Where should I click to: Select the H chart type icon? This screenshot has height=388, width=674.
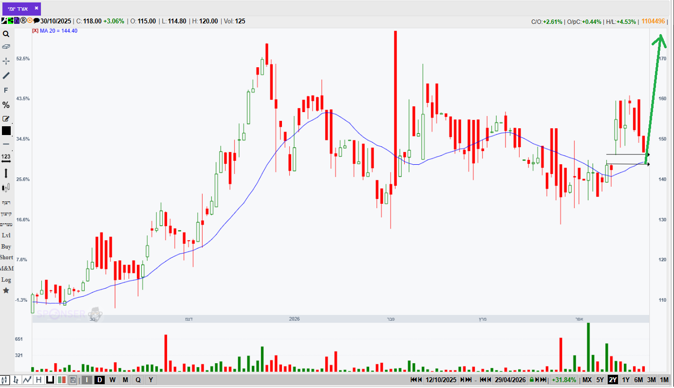[x=38, y=380]
